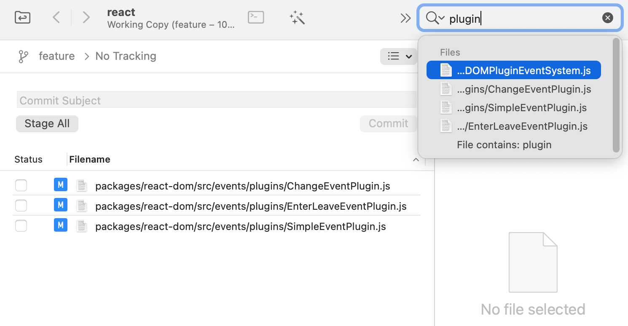Expand the search options magnifier dropdown

pyautogui.click(x=435, y=18)
